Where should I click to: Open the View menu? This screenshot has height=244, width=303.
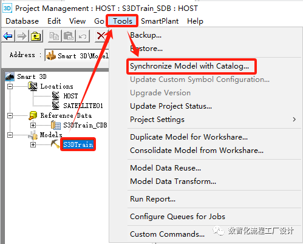(77, 21)
